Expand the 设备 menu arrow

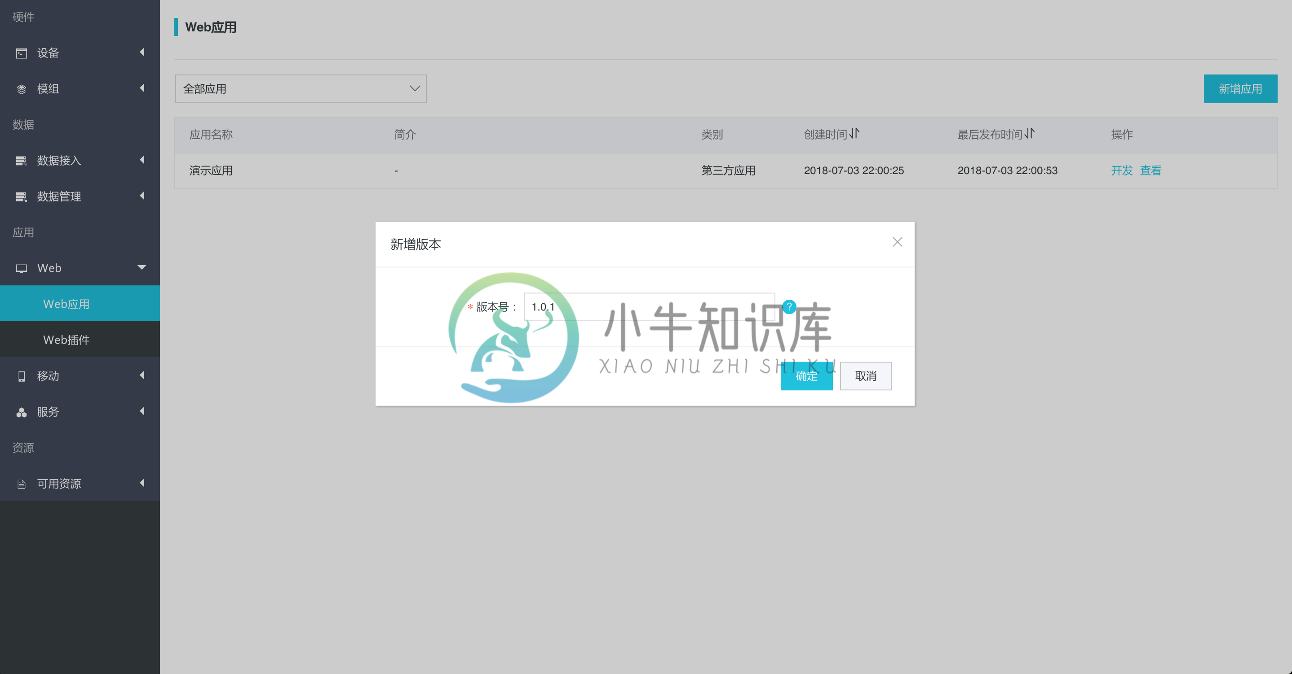click(x=142, y=52)
